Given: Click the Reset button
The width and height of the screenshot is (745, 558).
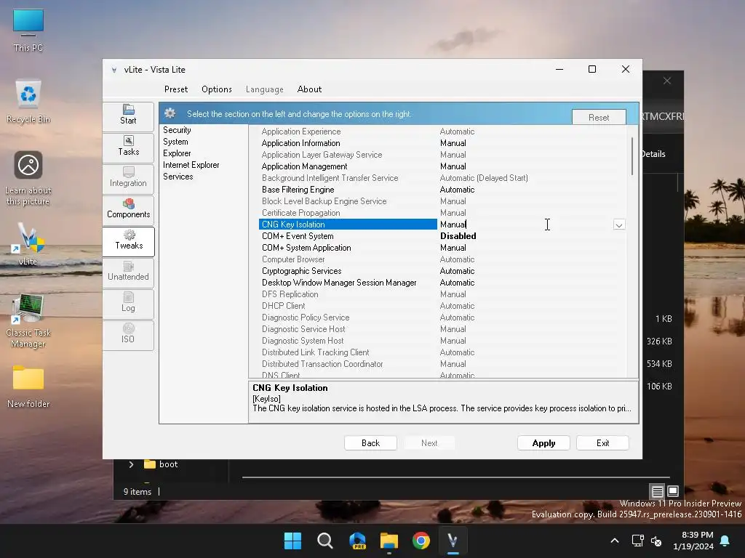Looking at the screenshot, I should (x=599, y=117).
